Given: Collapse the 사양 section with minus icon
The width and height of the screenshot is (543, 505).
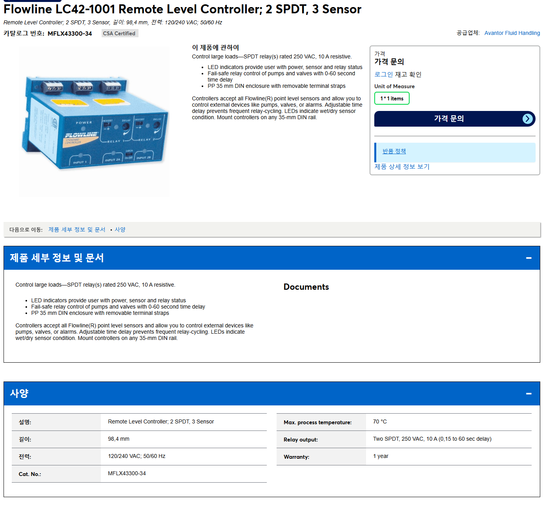Looking at the screenshot, I should click(x=528, y=394).
